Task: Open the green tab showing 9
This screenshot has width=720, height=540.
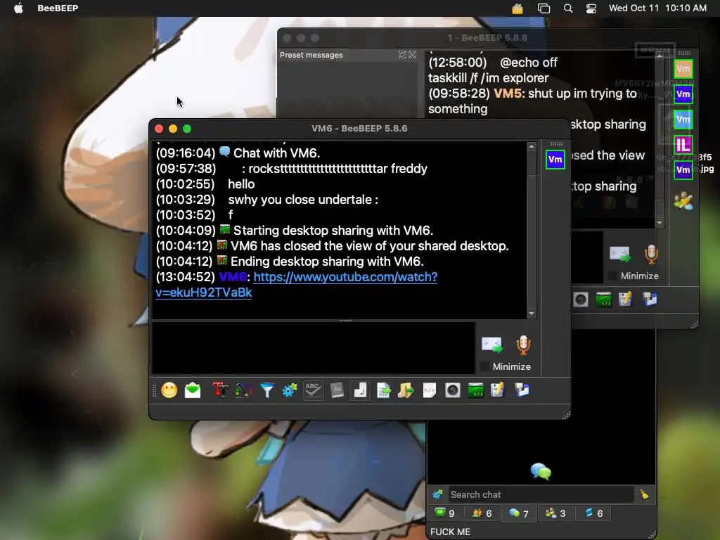Action: 445,513
